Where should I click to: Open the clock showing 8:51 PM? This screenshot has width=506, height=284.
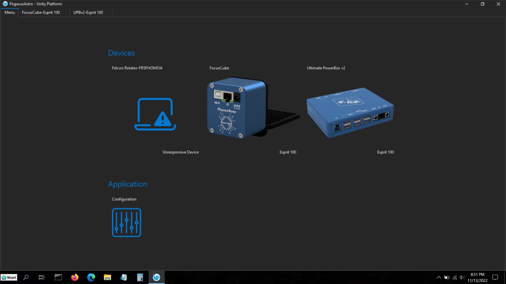click(478, 277)
